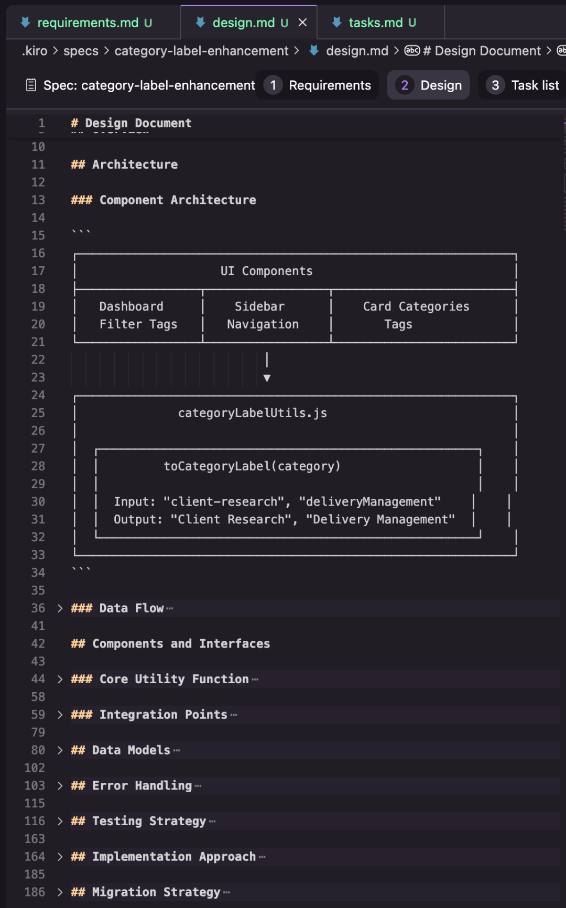Select the Design spec step
This screenshot has width=566, height=908.
[429, 85]
